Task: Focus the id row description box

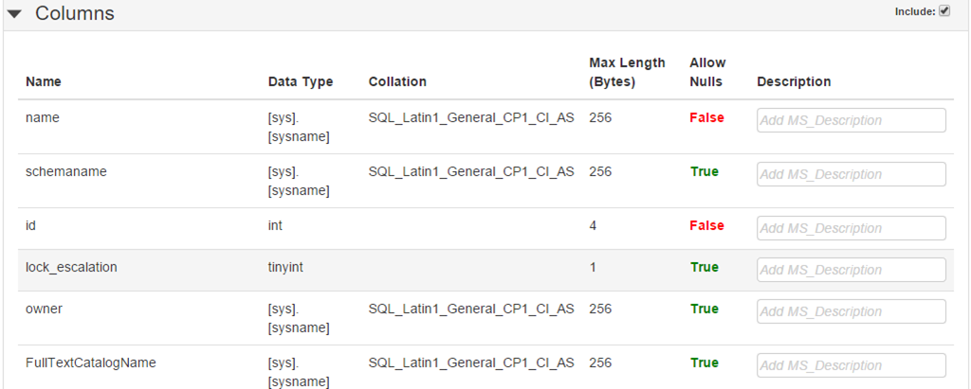Action: coord(851,228)
